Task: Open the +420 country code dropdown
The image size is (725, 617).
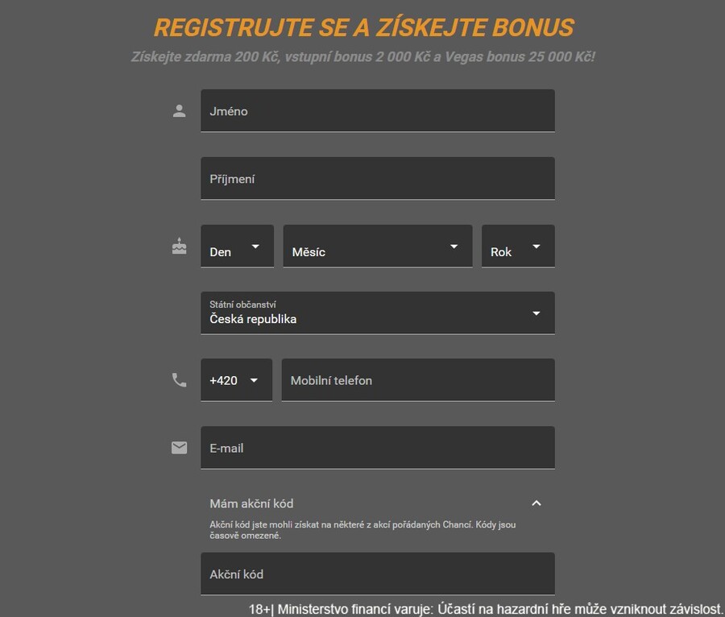Action: click(x=236, y=380)
